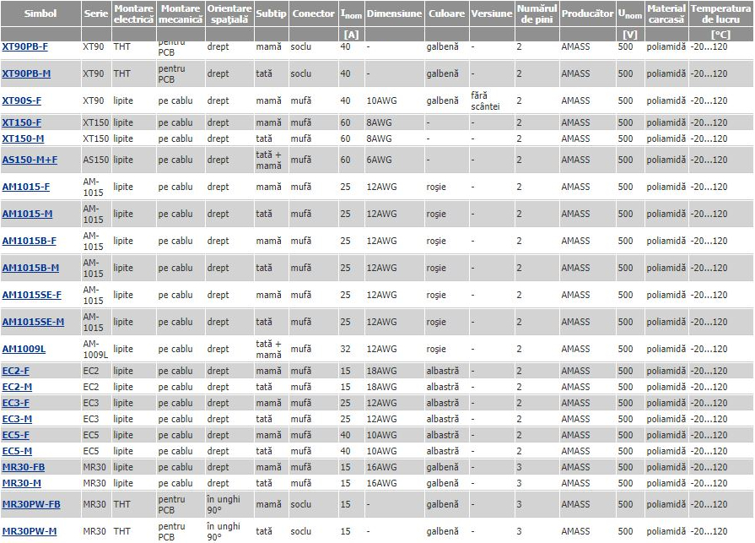
Task: Click '32' current value in AM1009L row
Action: [345, 349]
